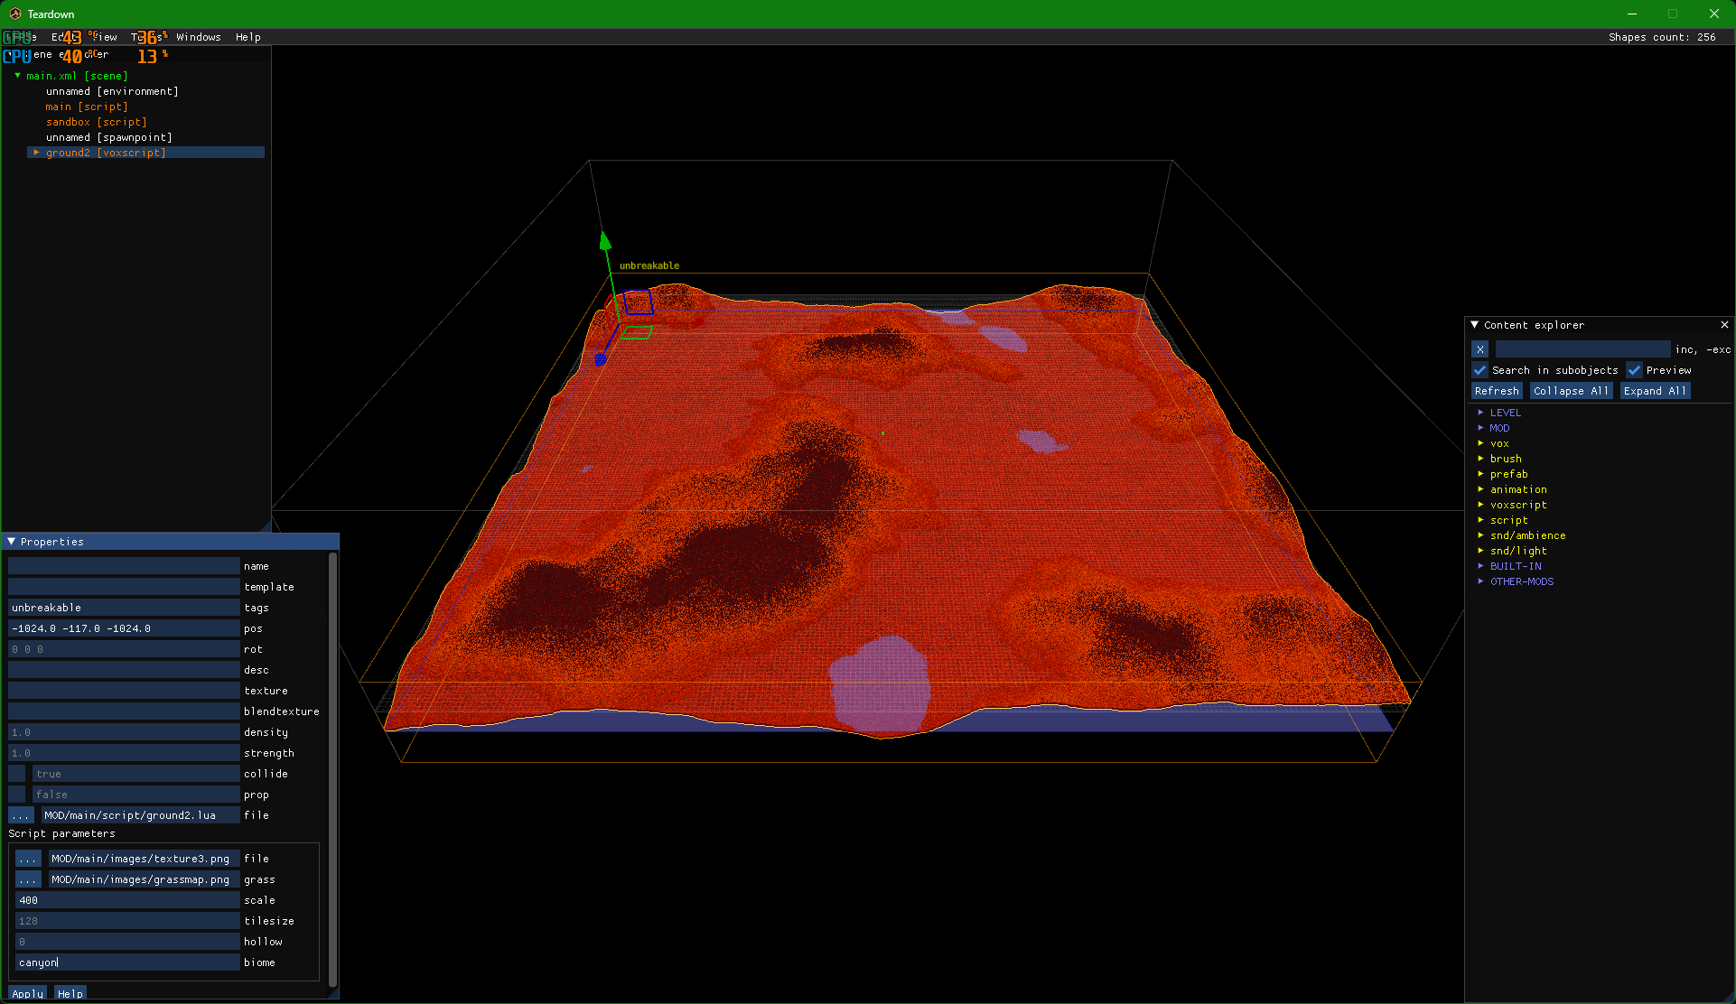Viewport: 1736px width, 1004px height.
Task: Open the Help menu in menu bar
Action: click(x=247, y=37)
